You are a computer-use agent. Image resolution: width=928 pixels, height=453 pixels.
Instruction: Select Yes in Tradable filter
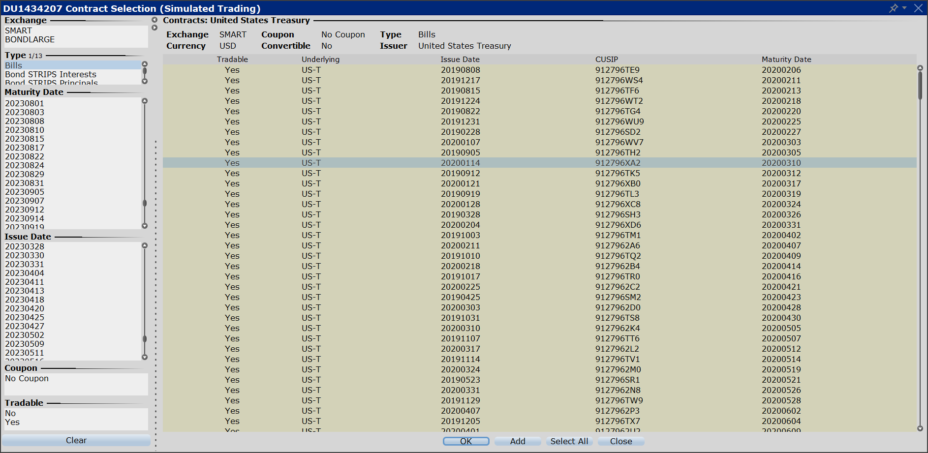[76, 422]
